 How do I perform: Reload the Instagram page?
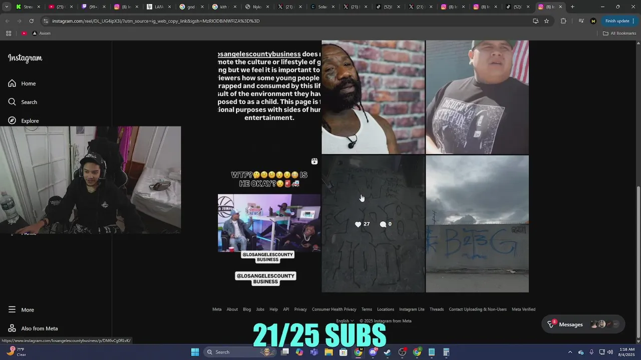pyautogui.click(x=32, y=21)
